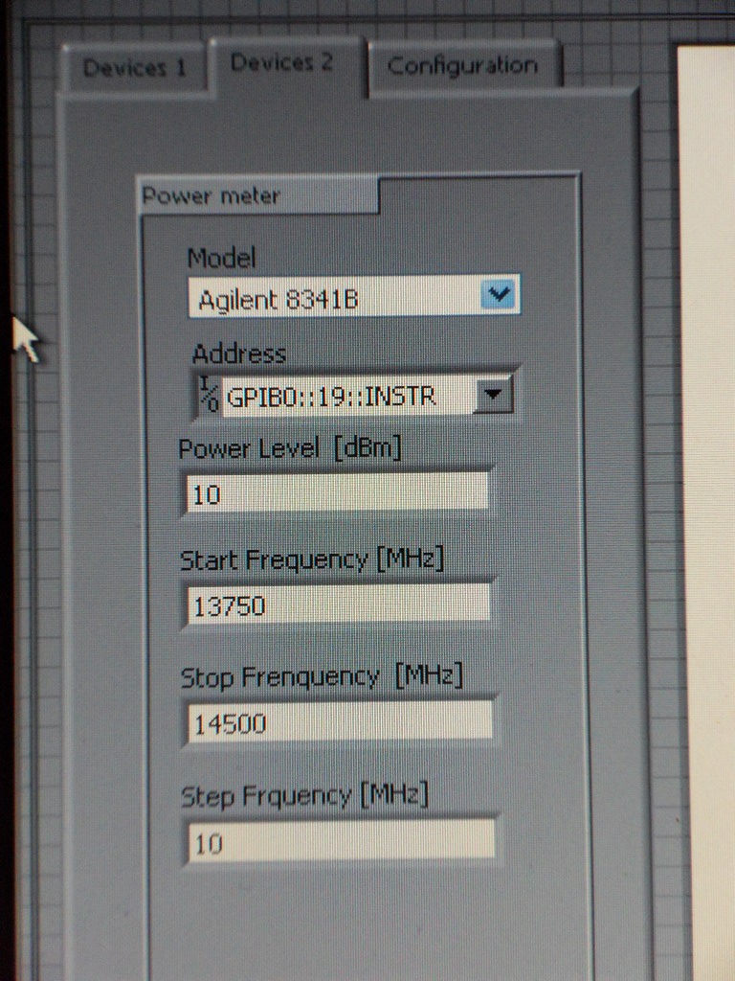This screenshot has height=981, width=735.
Task: Select the Step Frequency field showing 10
Action: [x=342, y=840]
